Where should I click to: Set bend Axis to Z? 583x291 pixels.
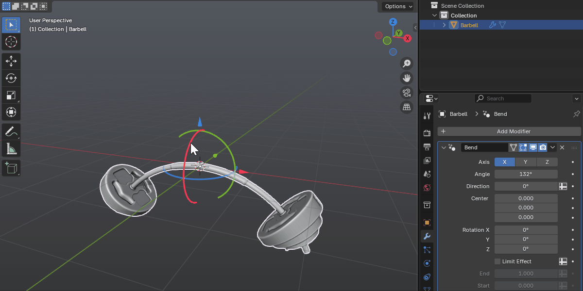(547, 162)
